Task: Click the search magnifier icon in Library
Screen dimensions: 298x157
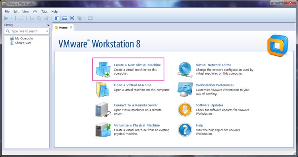Action: [8, 31]
